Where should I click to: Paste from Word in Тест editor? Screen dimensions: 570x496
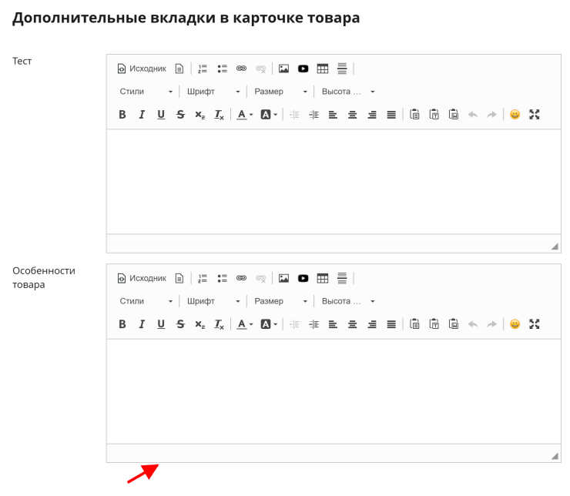pos(454,115)
